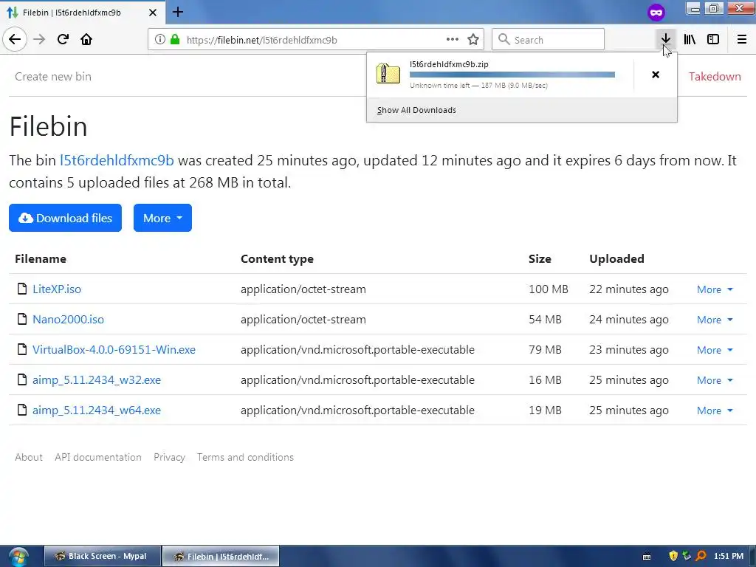Click the file icon beside Nano2000.iso
Viewport: 756px width, 567px height.
pyautogui.click(x=21, y=319)
